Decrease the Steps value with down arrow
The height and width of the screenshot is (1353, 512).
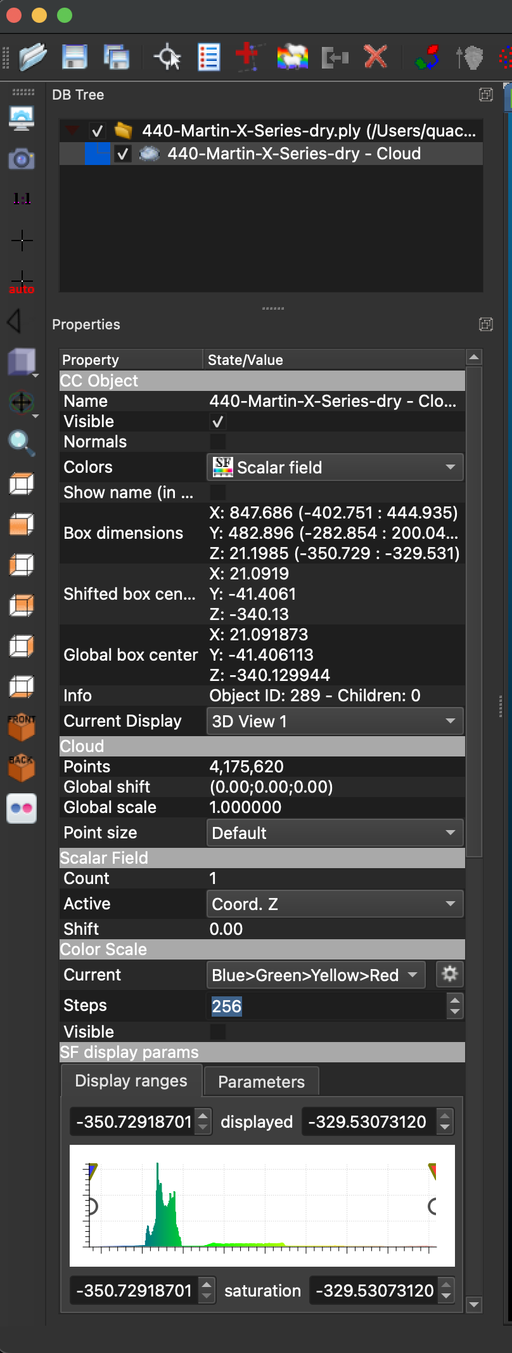click(454, 1012)
